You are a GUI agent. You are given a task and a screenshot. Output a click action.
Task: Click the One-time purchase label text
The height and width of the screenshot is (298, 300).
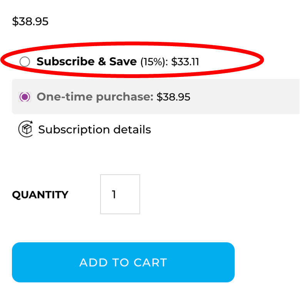tap(95, 97)
